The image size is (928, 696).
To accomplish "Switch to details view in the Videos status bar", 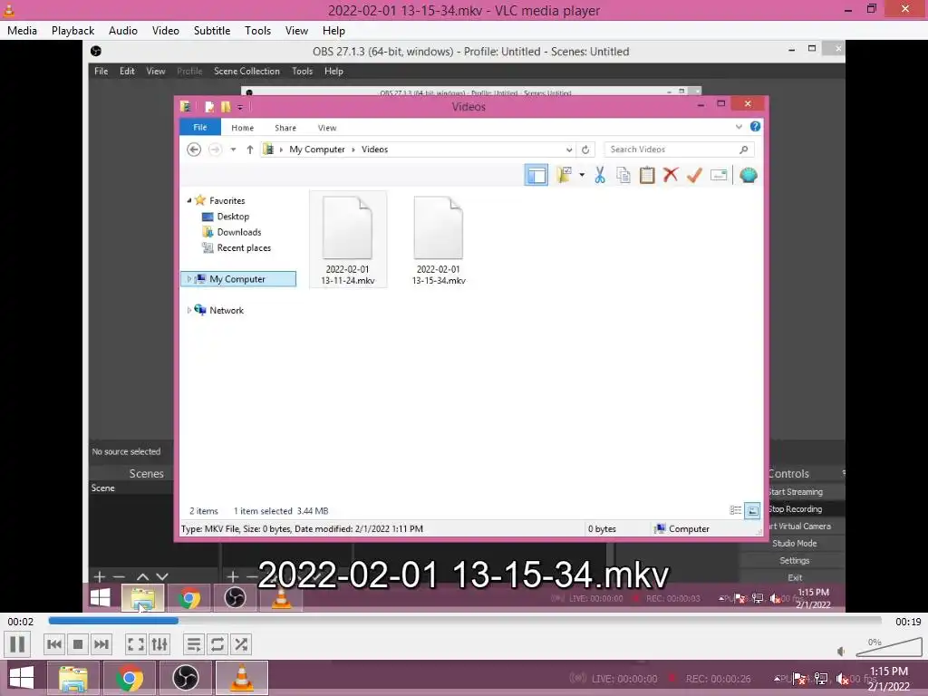I will click(735, 510).
